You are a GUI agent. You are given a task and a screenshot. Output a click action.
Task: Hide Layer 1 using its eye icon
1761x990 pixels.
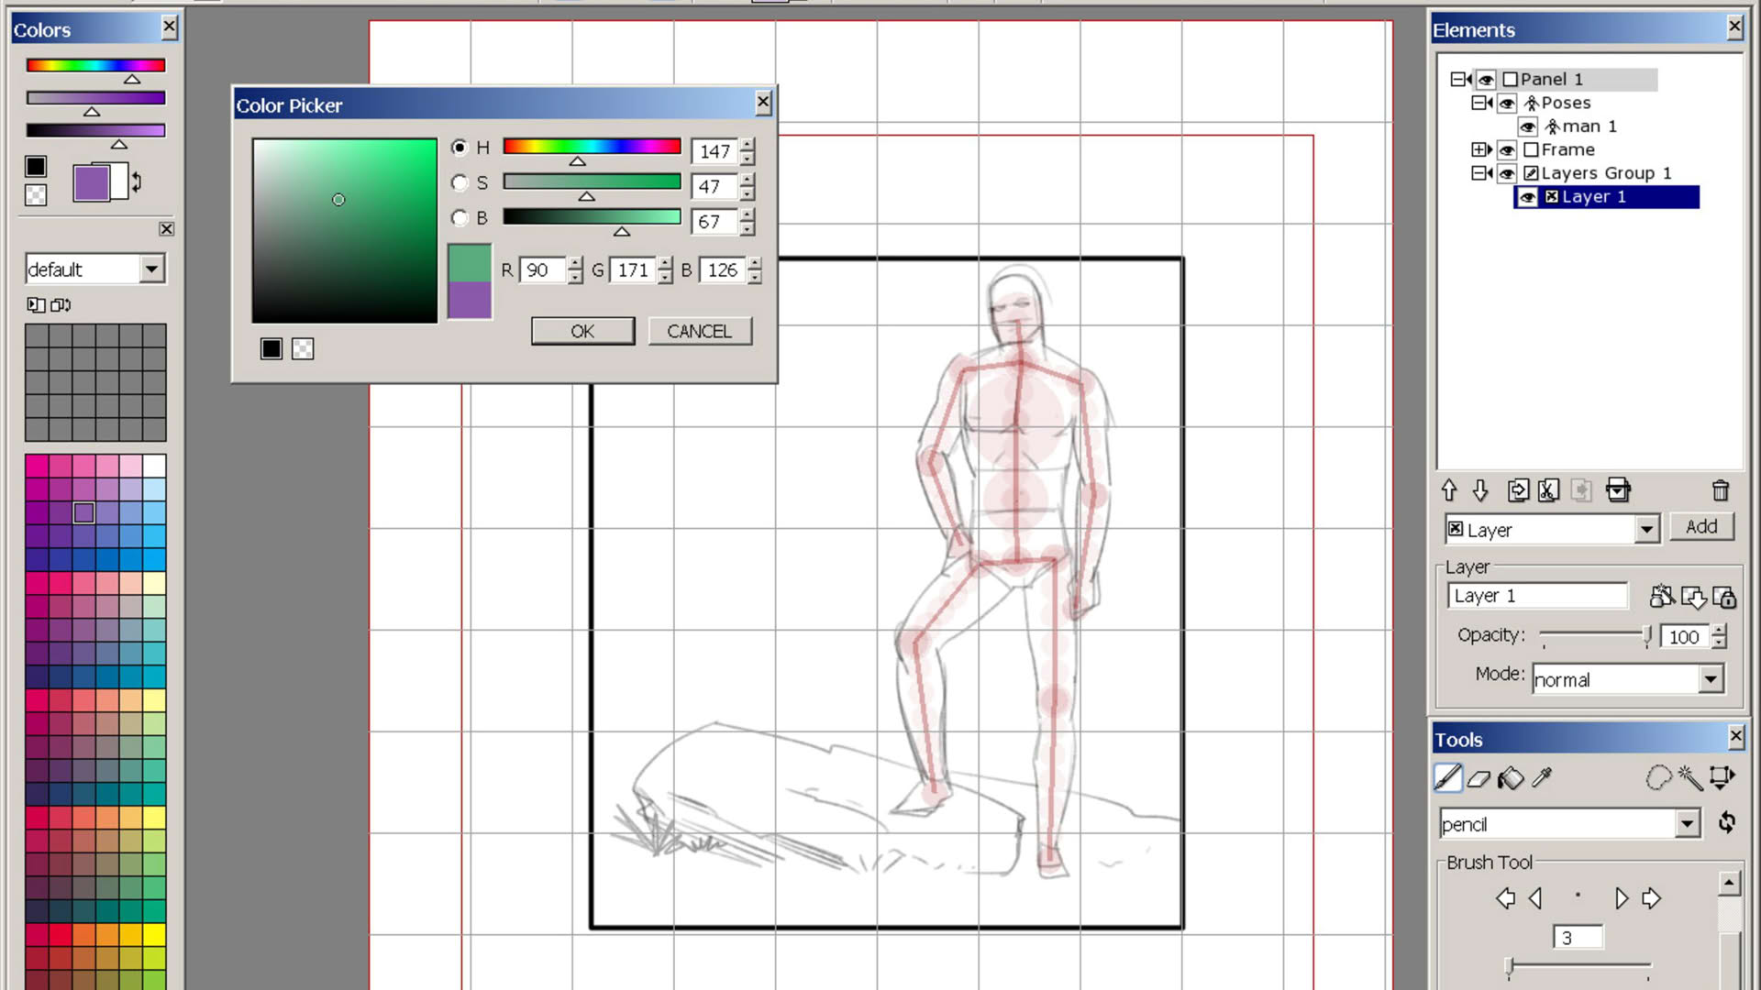1527,197
